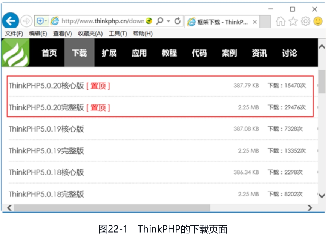Click the horizontal scrollbar left arrow

pos(9,208)
